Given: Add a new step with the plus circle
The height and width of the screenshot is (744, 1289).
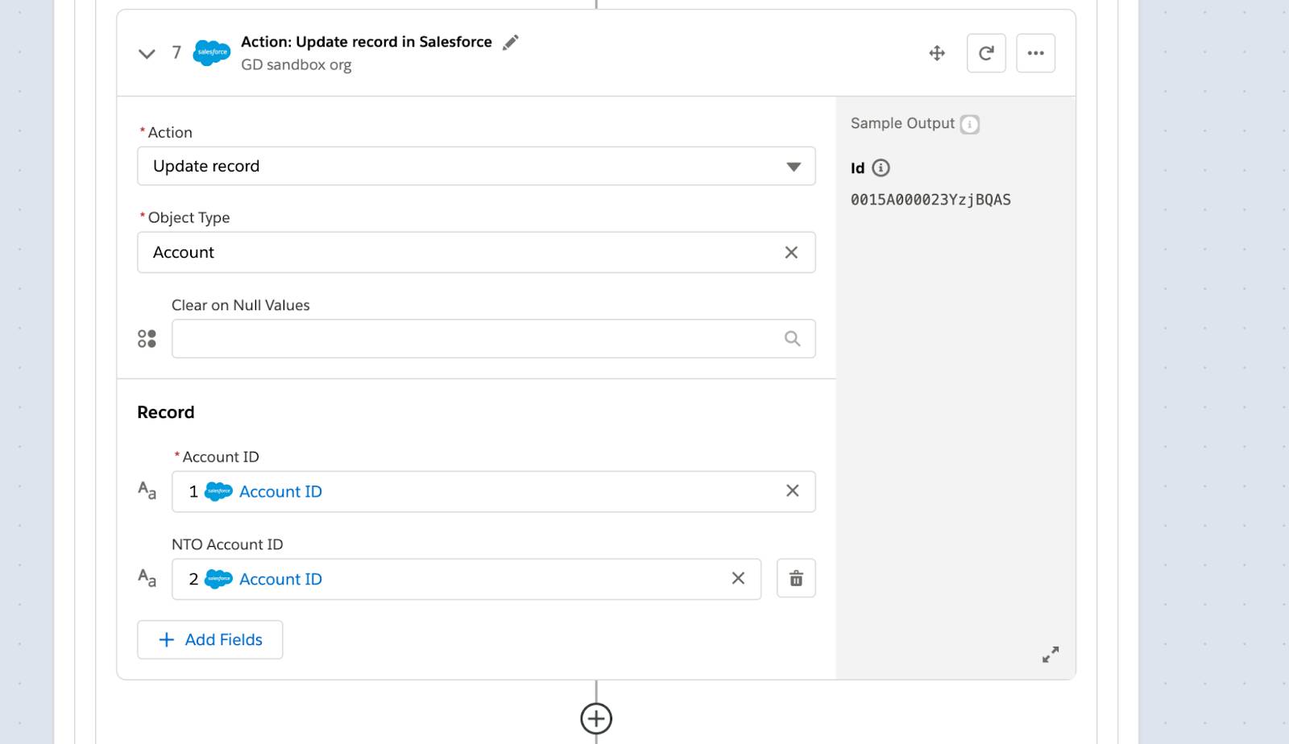Looking at the screenshot, I should click(596, 718).
